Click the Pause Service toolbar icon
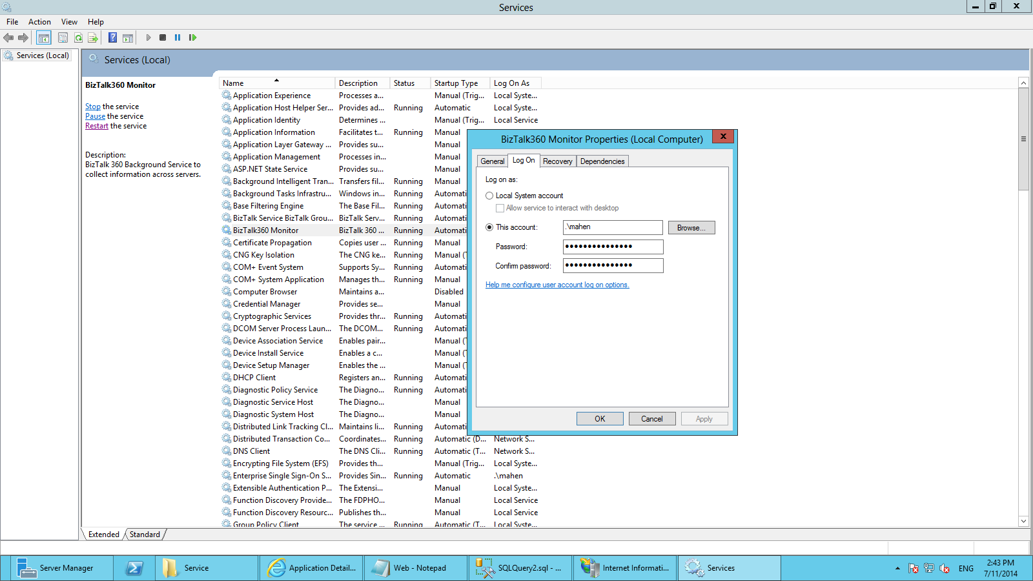Image resolution: width=1033 pixels, height=581 pixels. click(x=178, y=37)
